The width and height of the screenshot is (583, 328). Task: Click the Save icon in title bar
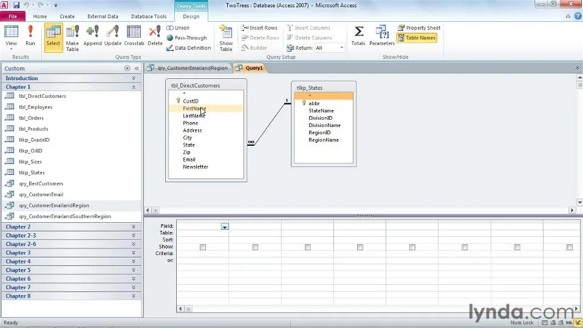point(16,5)
